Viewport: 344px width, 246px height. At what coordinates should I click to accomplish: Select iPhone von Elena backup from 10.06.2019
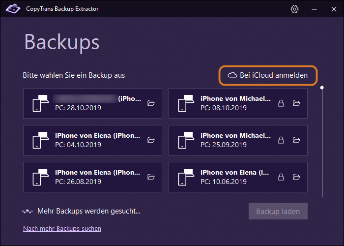click(x=238, y=177)
